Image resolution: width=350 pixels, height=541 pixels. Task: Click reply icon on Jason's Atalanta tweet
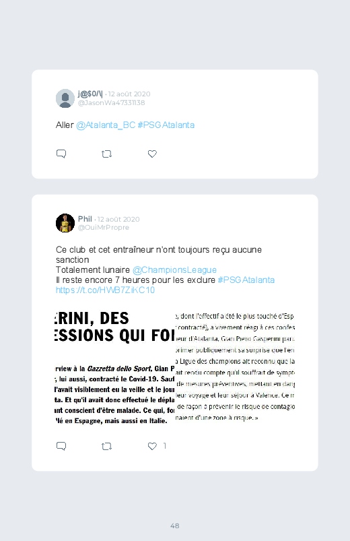pos(61,154)
